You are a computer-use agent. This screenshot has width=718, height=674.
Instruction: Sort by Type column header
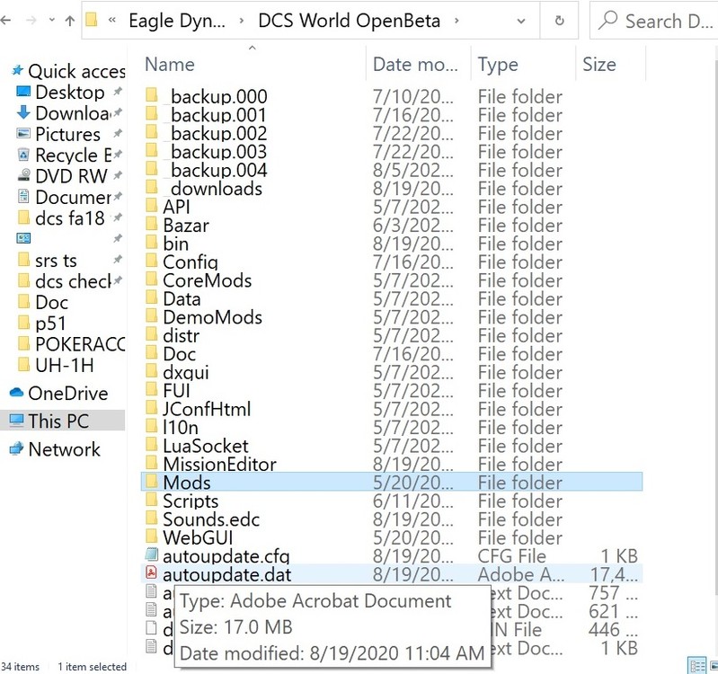pos(498,65)
